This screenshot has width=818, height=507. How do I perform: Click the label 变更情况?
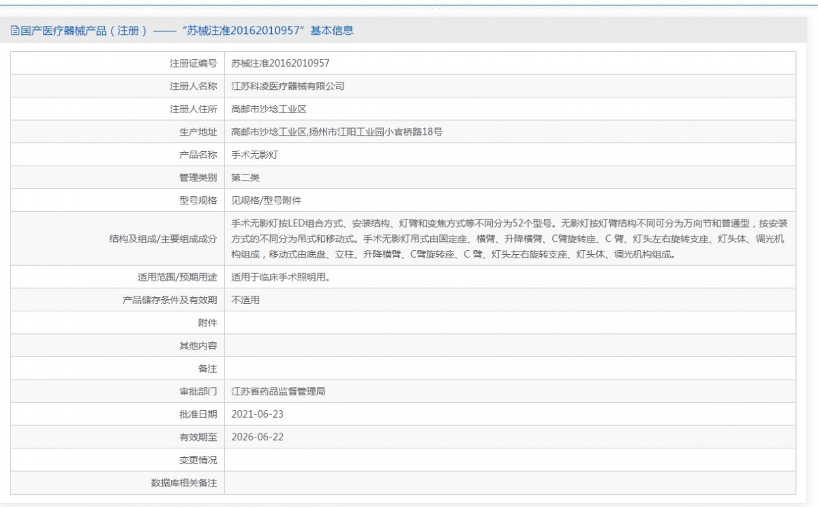point(198,460)
